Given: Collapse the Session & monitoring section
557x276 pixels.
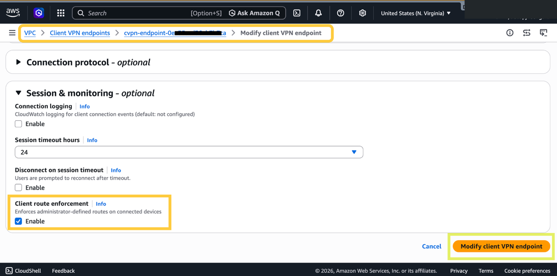Looking at the screenshot, I should (18, 93).
